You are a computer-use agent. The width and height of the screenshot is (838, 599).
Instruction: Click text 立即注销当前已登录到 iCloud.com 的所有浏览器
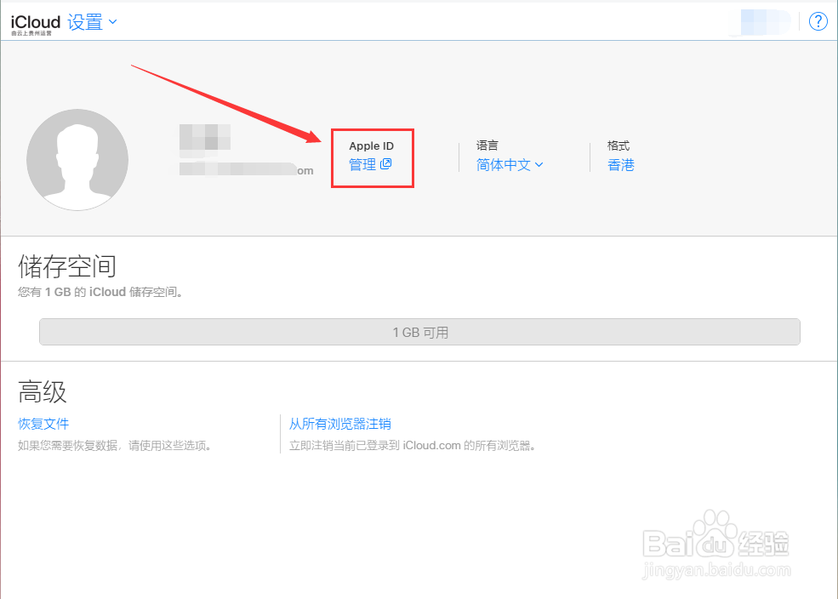click(x=412, y=446)
